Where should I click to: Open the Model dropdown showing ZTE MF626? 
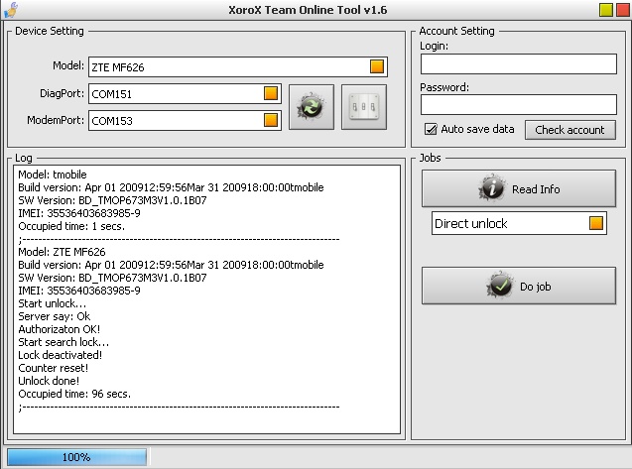click(377, 67)
